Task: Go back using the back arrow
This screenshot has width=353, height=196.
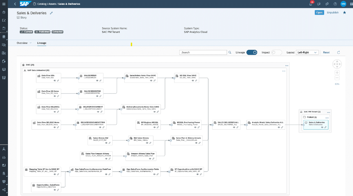Action: 15,4
